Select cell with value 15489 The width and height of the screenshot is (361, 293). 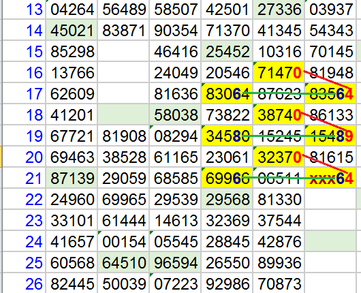click(330, 136)
